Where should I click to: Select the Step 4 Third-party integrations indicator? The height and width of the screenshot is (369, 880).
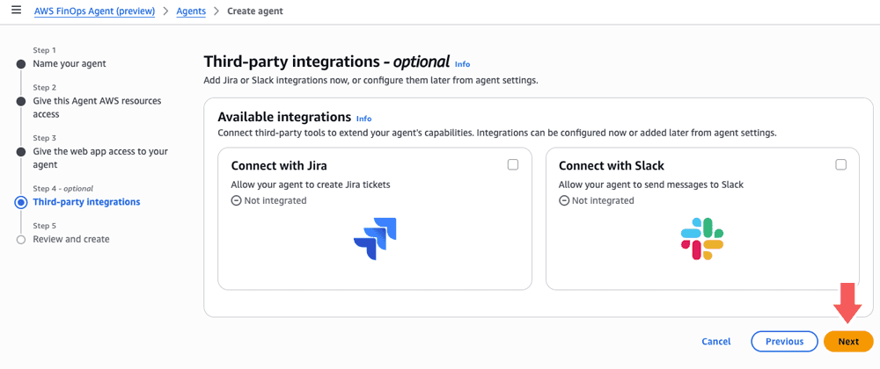(x=21, y=202)
